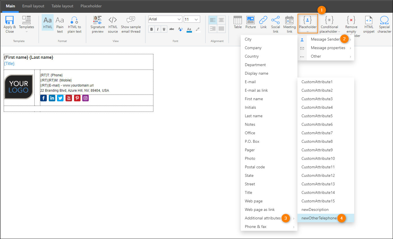
Task: Open the Placeholder dropdown
Action: [x=308, y=24]
